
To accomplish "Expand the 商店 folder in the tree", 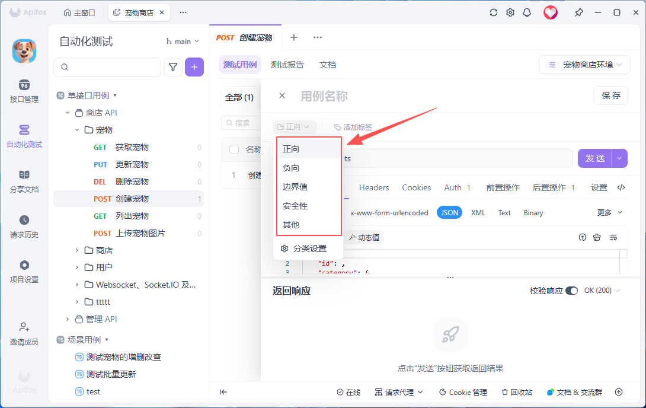I will click(x=77, y=250).
